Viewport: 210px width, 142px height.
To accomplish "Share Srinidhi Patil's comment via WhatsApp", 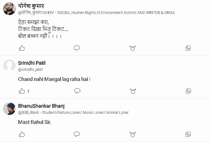I will tap(188, 91).
